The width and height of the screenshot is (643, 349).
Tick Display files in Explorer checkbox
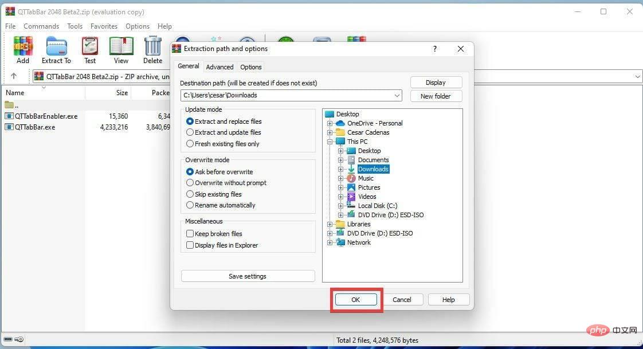[190, 245]
